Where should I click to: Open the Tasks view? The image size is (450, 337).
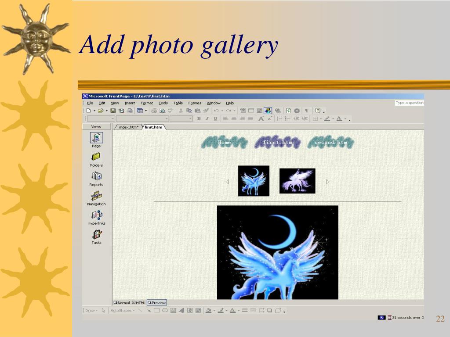coord(96,237)
